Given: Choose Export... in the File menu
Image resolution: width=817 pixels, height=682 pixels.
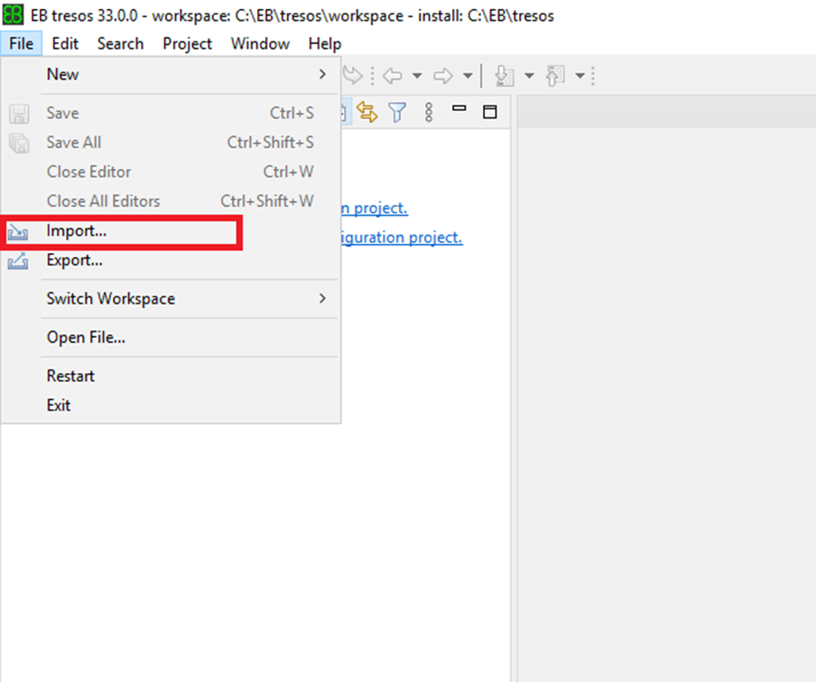Looking at the screenshot, I should [74, 260].
